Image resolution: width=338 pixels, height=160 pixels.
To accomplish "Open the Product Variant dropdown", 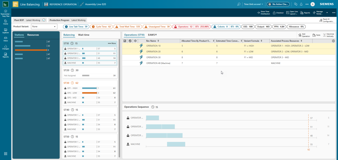I will point(44,27).
